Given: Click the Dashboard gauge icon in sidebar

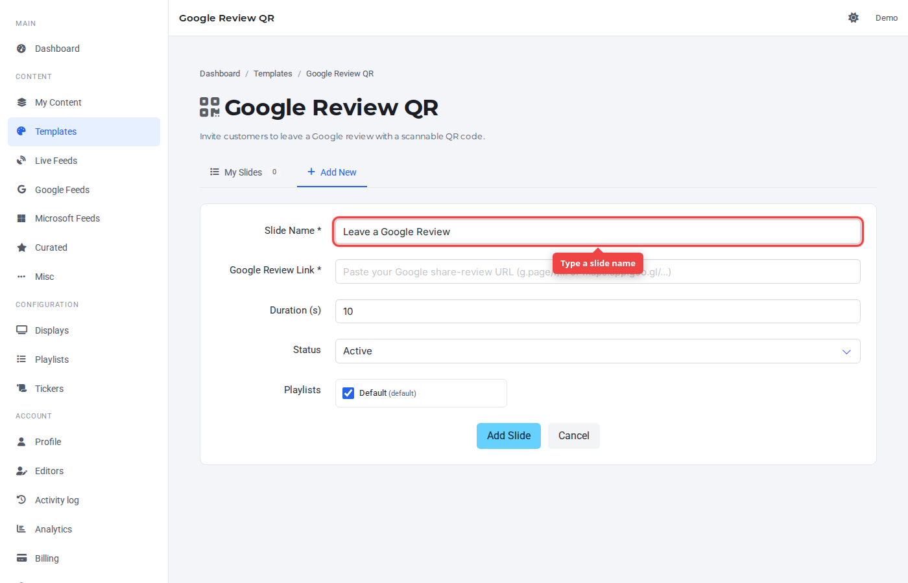Looking at the screenshot, I should tap(21, 49).
